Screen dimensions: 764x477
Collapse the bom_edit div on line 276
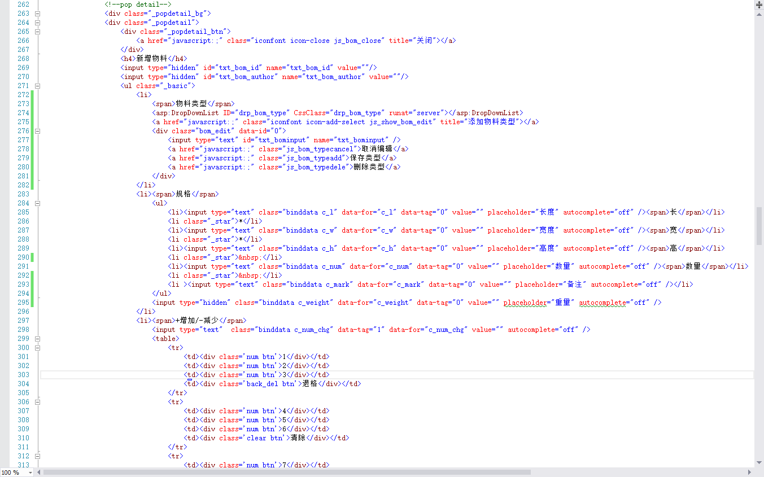click(x=38, y=131)
